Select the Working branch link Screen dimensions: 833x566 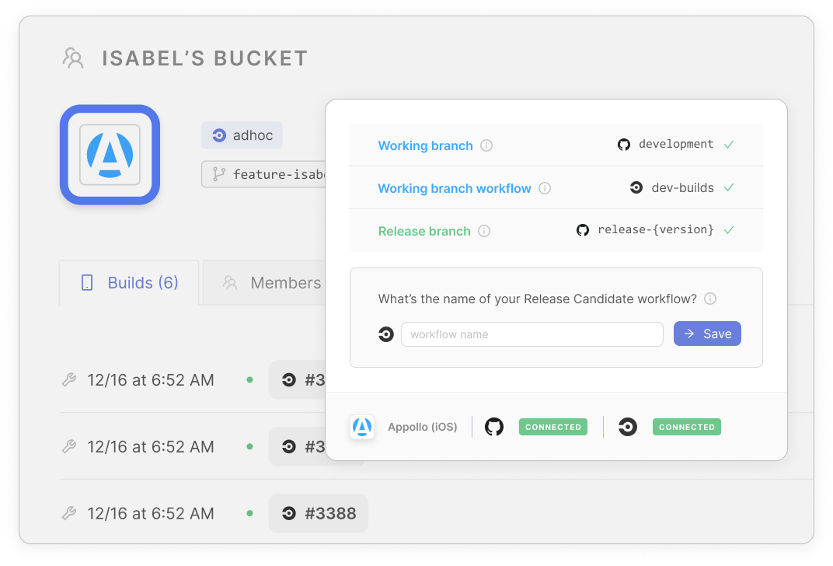click(425, 145)
